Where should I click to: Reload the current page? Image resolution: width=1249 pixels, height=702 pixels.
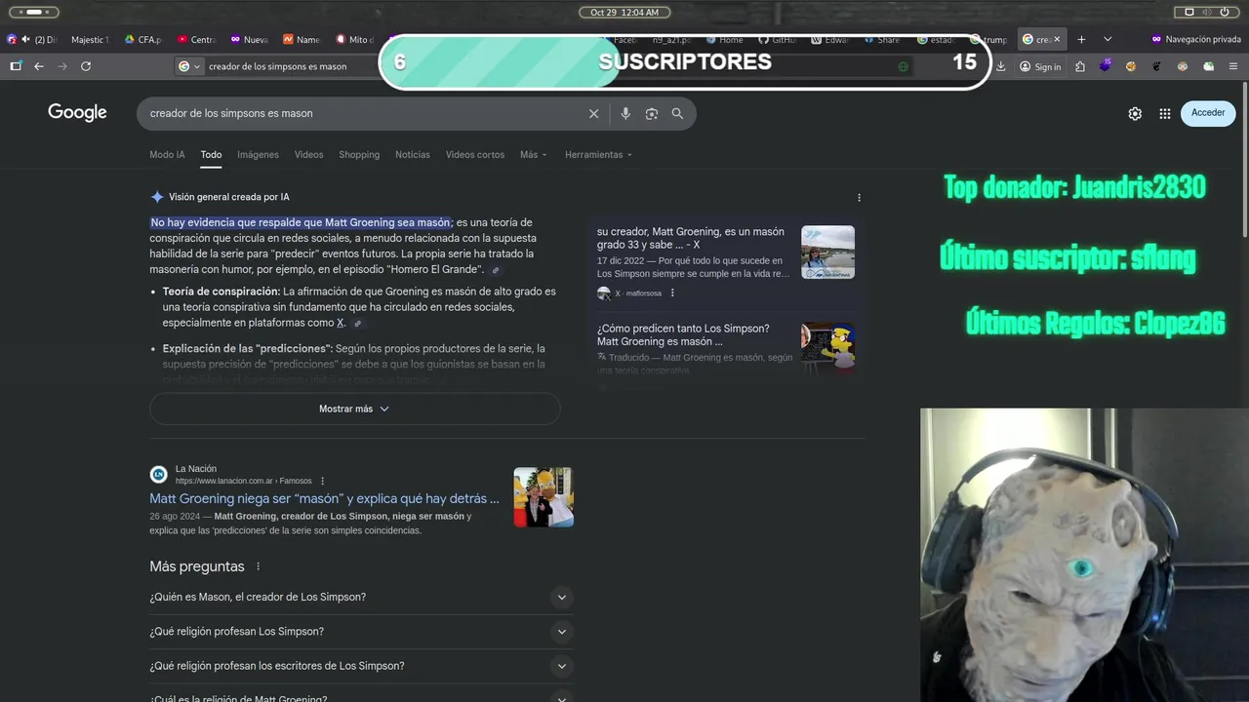(86, 66)
